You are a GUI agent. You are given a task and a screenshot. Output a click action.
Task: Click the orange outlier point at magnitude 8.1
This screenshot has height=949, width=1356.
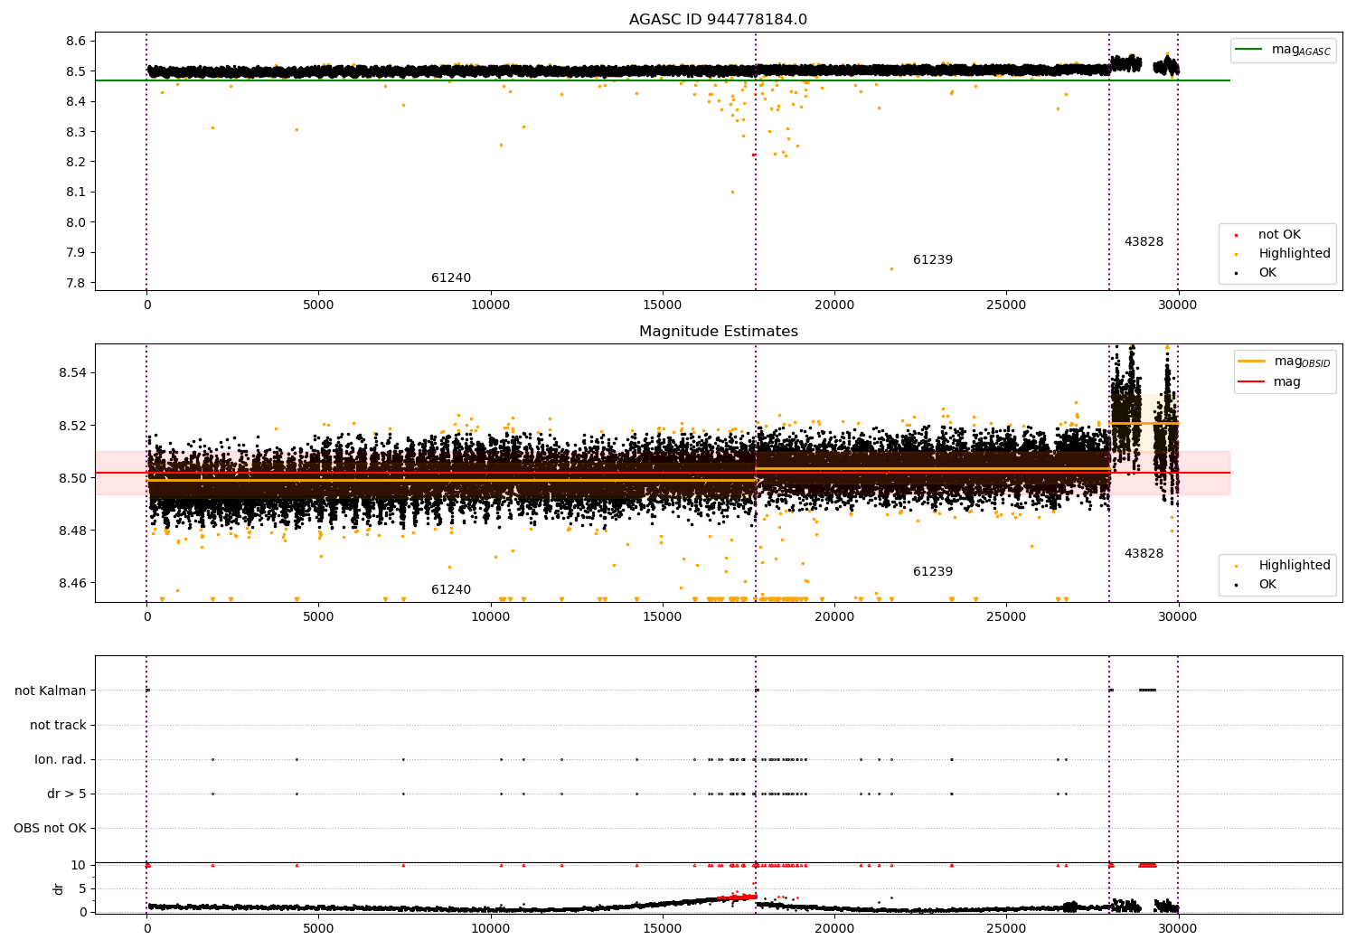[x=732, y=192]
